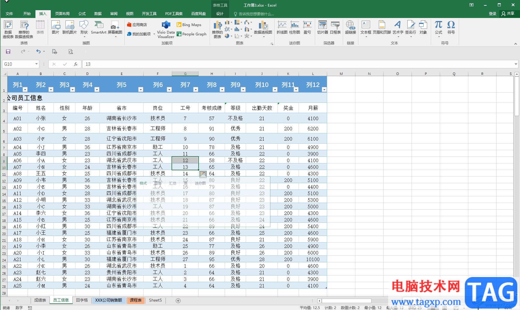The height and width of the screenshot is (310, 520).
Task: Open the 文件 menu
Action: click(x=9, y=13)
